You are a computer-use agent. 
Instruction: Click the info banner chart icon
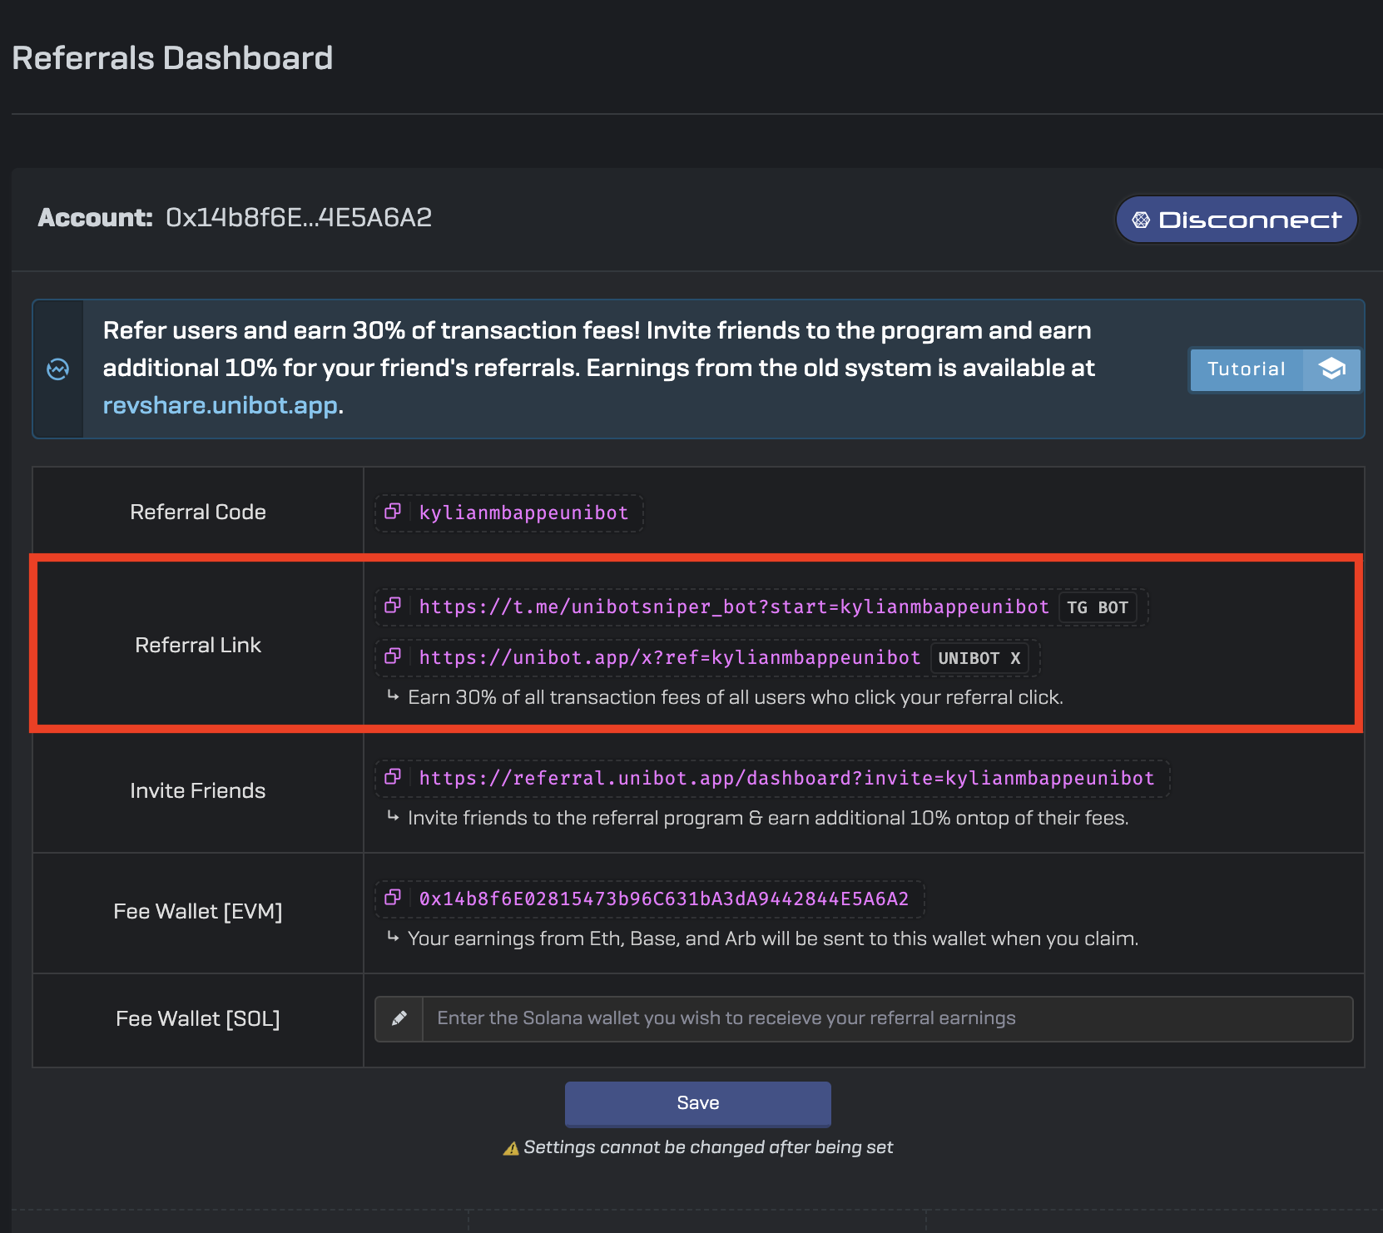pos(58,369)
